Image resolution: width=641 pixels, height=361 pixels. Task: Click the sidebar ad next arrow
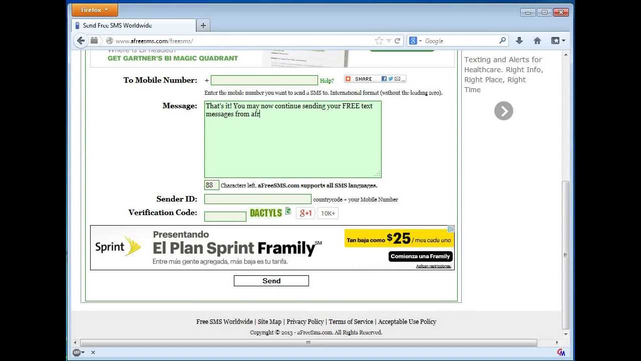(x=504, y=111)
